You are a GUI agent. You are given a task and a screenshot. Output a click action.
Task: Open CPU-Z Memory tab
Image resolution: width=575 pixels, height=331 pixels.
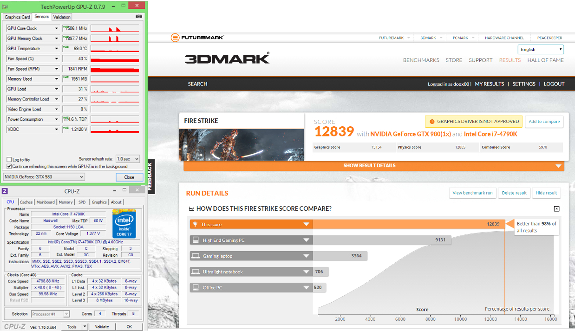(x=65, y=202)
